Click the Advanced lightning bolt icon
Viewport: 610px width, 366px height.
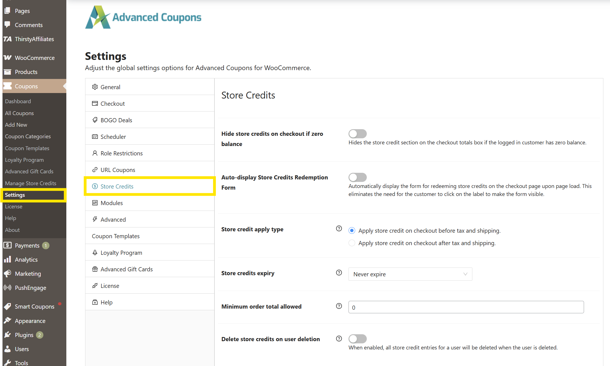pos(95,219)
